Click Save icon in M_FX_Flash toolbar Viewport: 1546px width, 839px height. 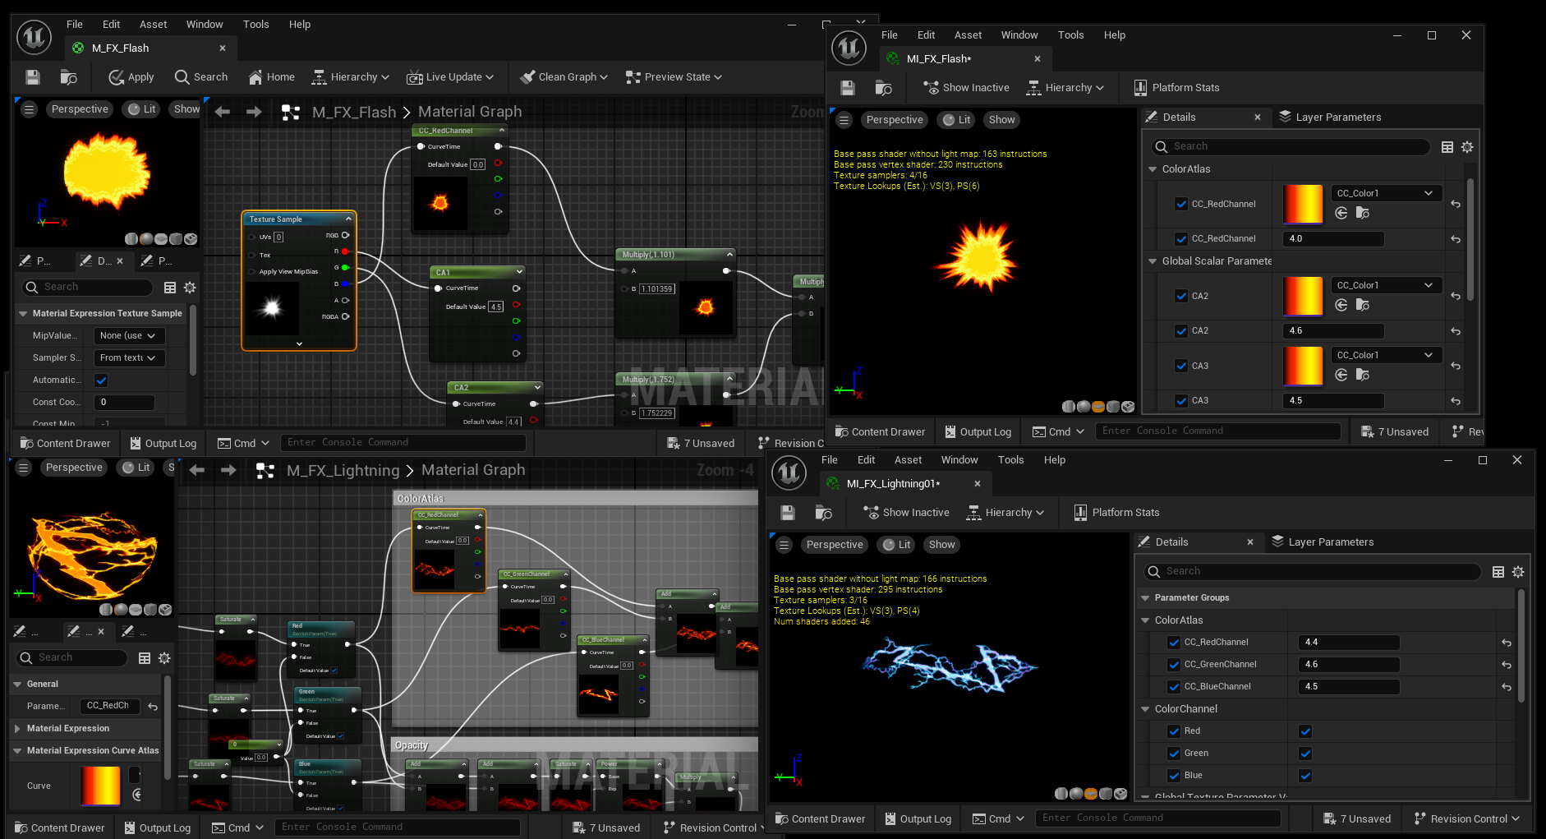point(33,77)
